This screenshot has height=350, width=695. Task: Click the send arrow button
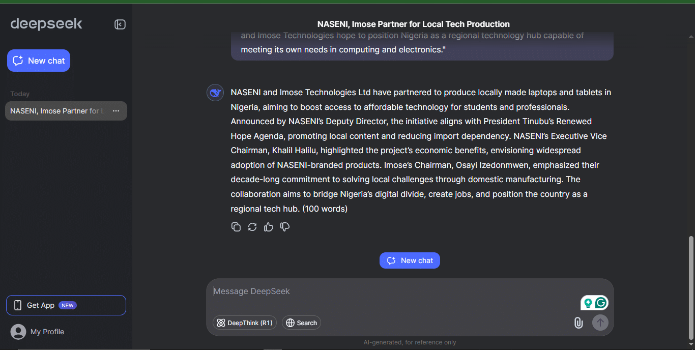[x=600, y=323]
